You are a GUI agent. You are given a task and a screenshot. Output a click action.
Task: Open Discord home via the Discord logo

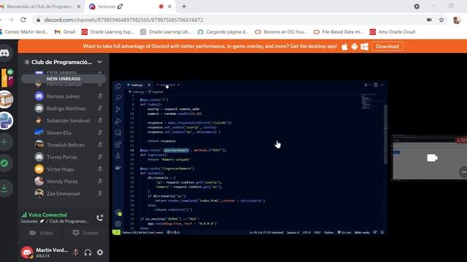[x=5, y=53]
